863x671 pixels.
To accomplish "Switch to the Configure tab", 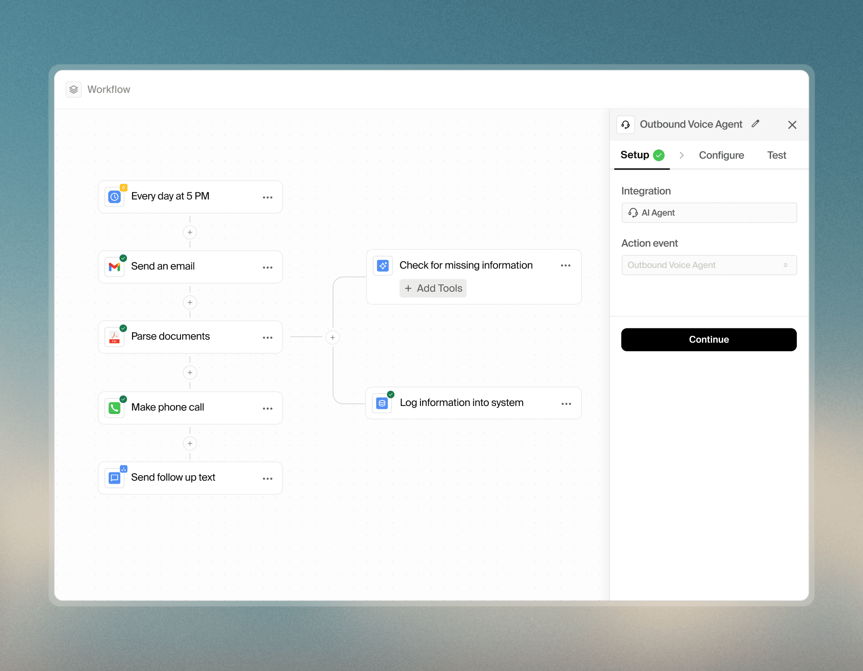I will point(721,155).
